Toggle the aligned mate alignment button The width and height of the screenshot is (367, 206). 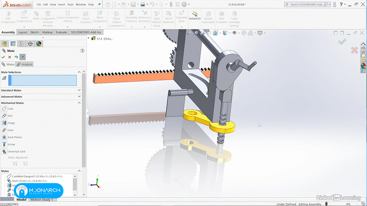pyautogui.click(x=15, y=164)
